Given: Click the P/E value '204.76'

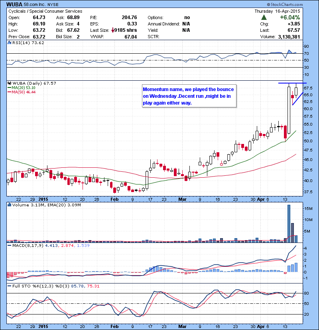Looking at the screenshot, I should pos(129,17).
